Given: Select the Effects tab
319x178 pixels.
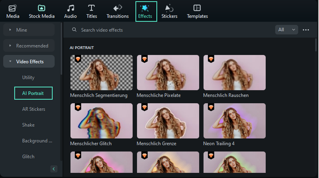Looking at the screenshot, I should tap(146, 11).
